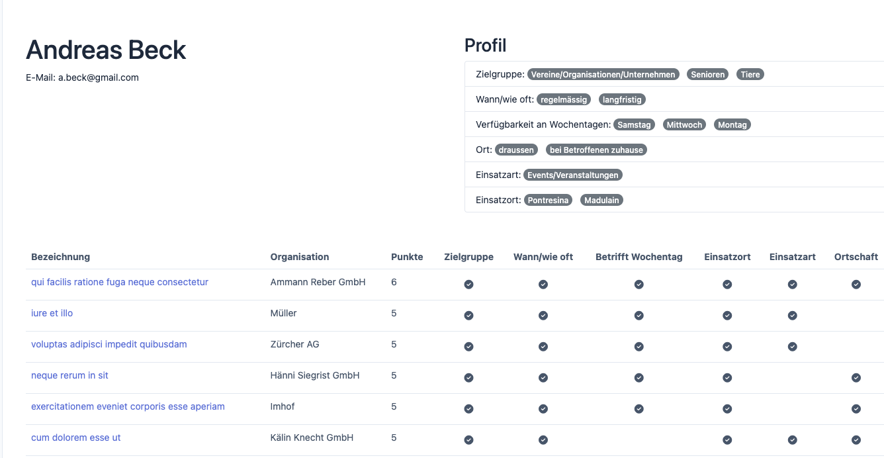Image resolution: width=884 pixels, height=458 pixels.
Task: Click the Bezeichnung column header
Action: (60, 257)
